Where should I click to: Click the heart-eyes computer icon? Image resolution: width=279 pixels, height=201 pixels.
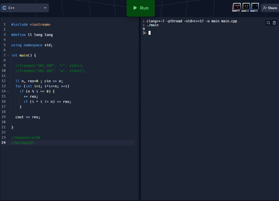tap(236, 7)
